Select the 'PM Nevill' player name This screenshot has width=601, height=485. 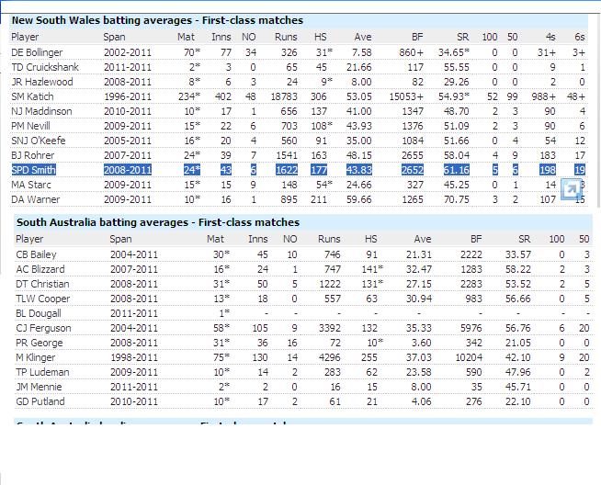[30, 126]
